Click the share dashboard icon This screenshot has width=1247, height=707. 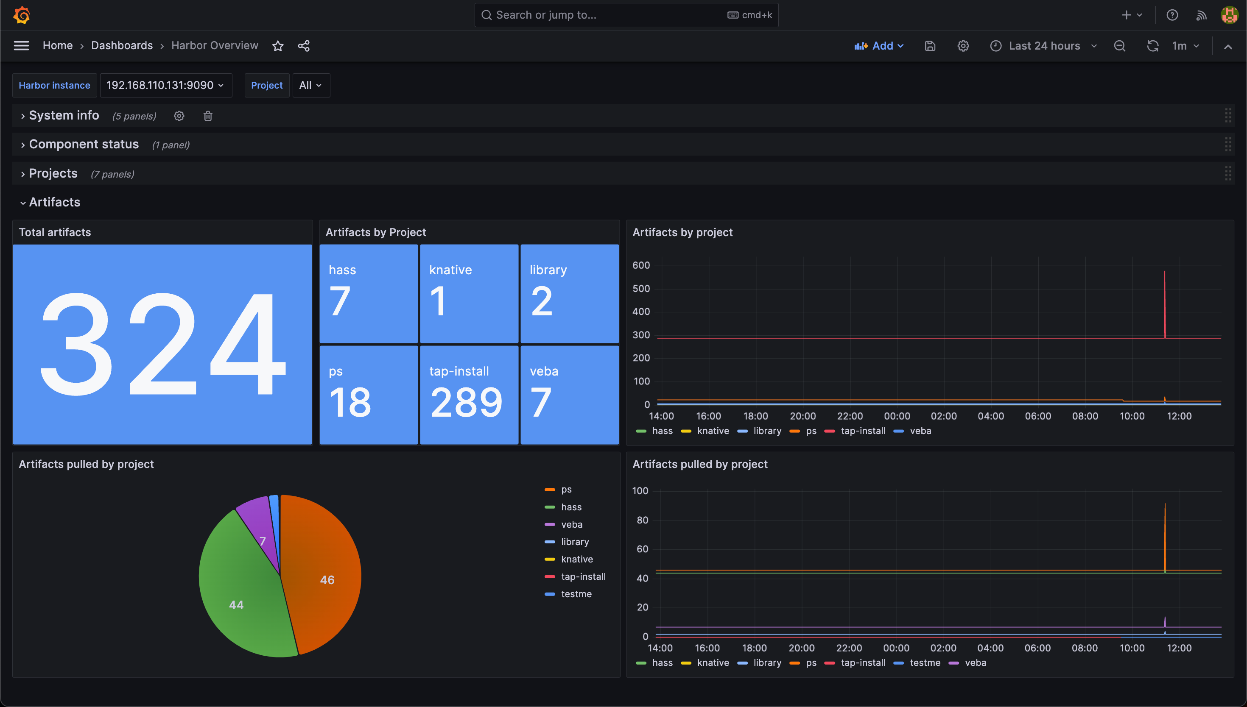pyautogui.click(x=304, y=46)
